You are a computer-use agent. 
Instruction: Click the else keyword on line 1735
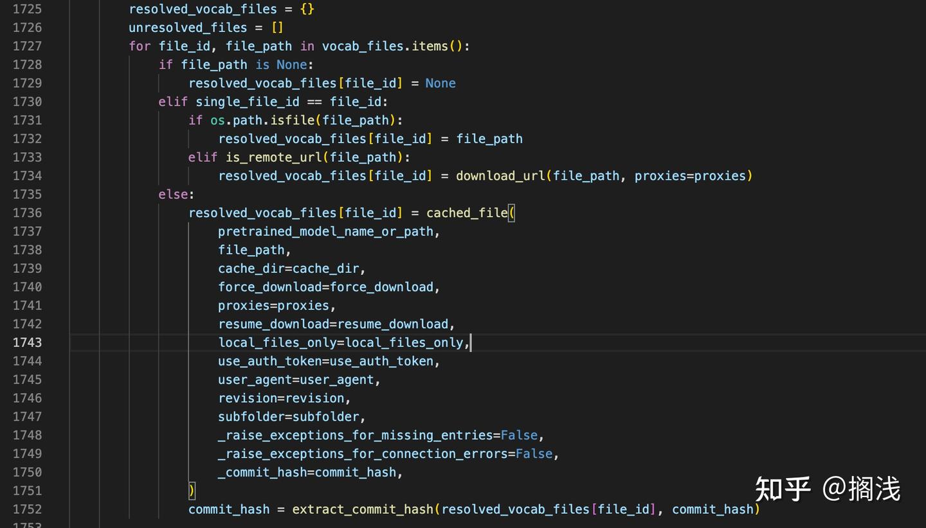click(x=170, y=194)
